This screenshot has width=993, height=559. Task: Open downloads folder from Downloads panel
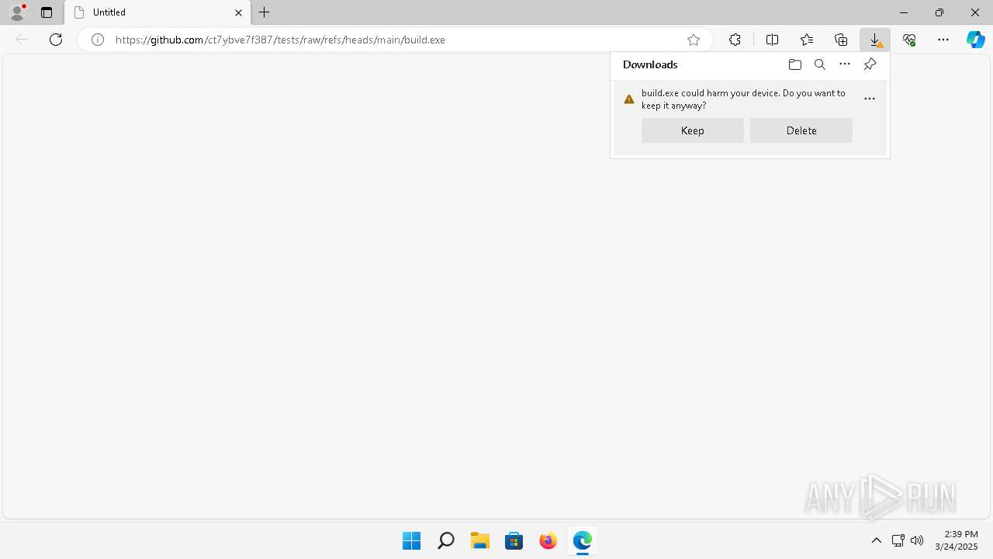tap(794, 64)
